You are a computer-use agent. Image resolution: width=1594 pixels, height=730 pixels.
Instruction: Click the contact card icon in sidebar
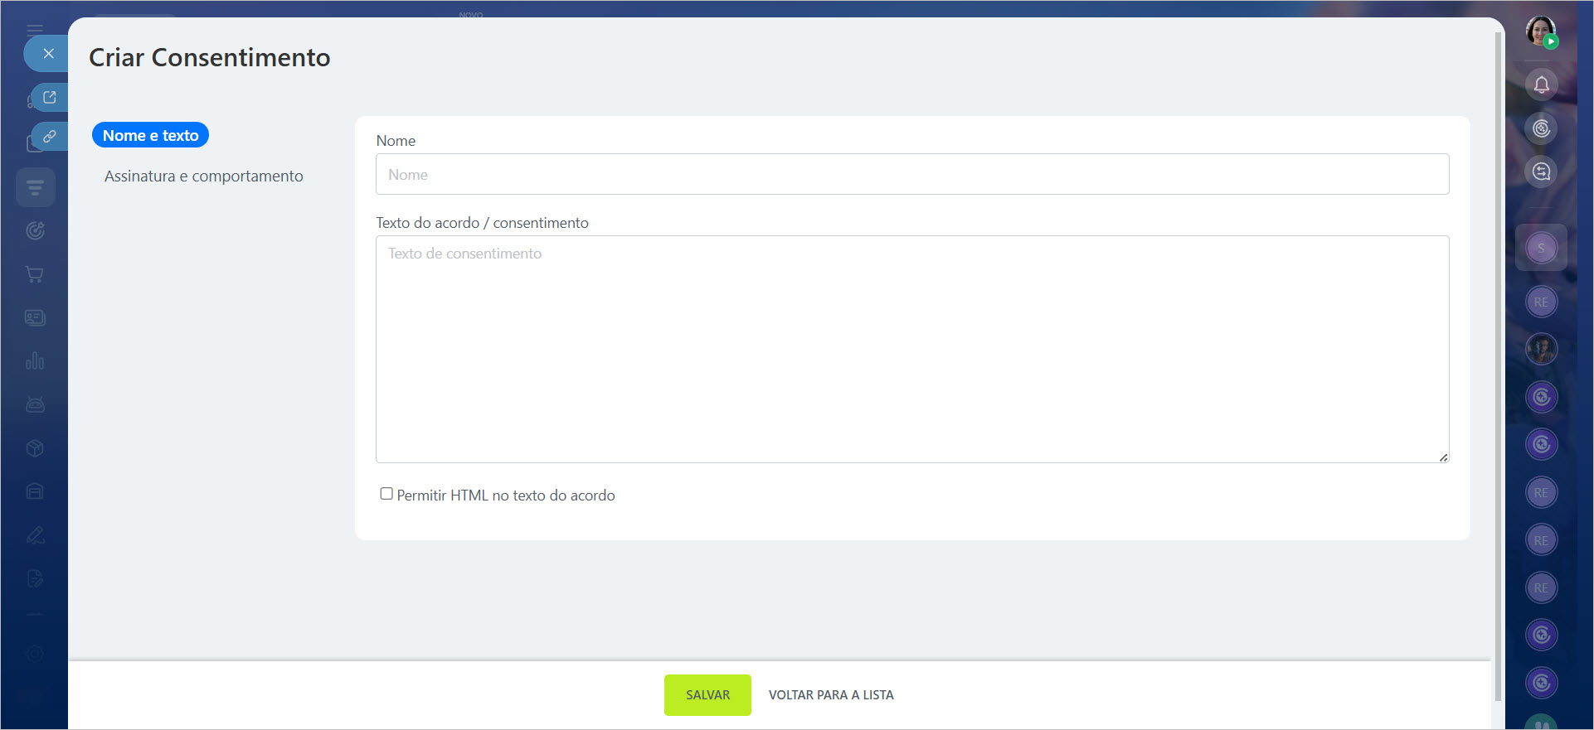pos(35,318)
